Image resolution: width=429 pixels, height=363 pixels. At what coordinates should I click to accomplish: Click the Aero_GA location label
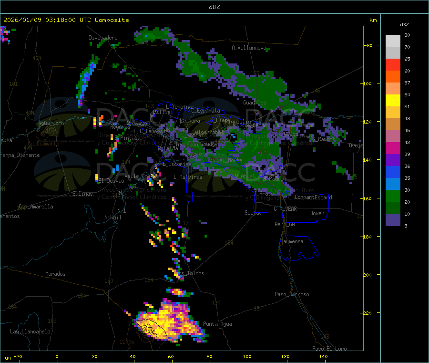pos(285,224)
